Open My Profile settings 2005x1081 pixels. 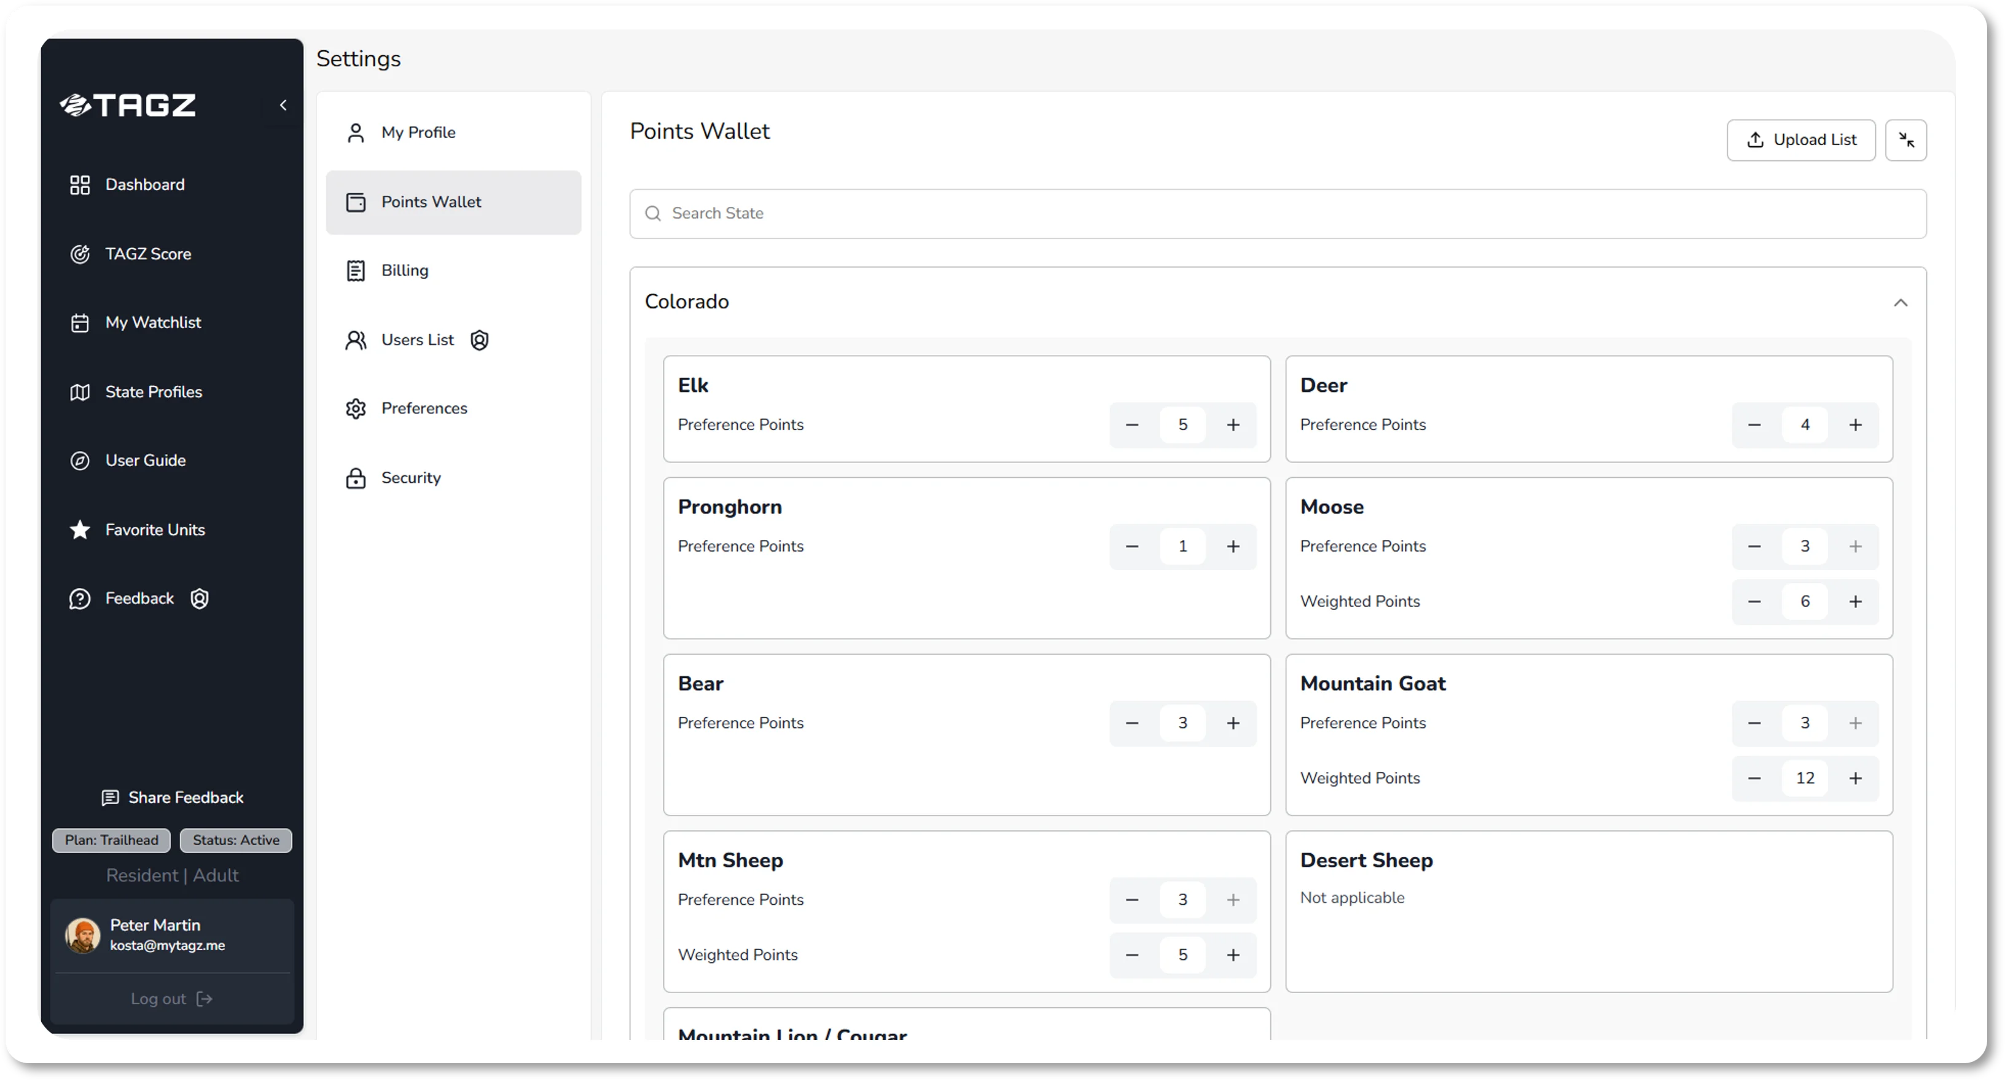pos(418,132)
